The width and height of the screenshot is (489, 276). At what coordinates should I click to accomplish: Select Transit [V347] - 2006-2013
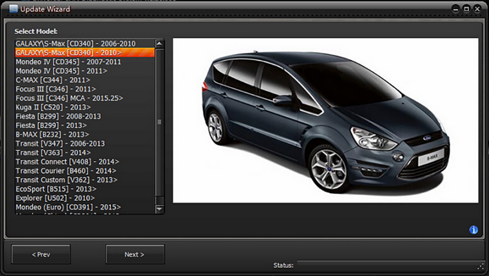[x=85, y=143]
